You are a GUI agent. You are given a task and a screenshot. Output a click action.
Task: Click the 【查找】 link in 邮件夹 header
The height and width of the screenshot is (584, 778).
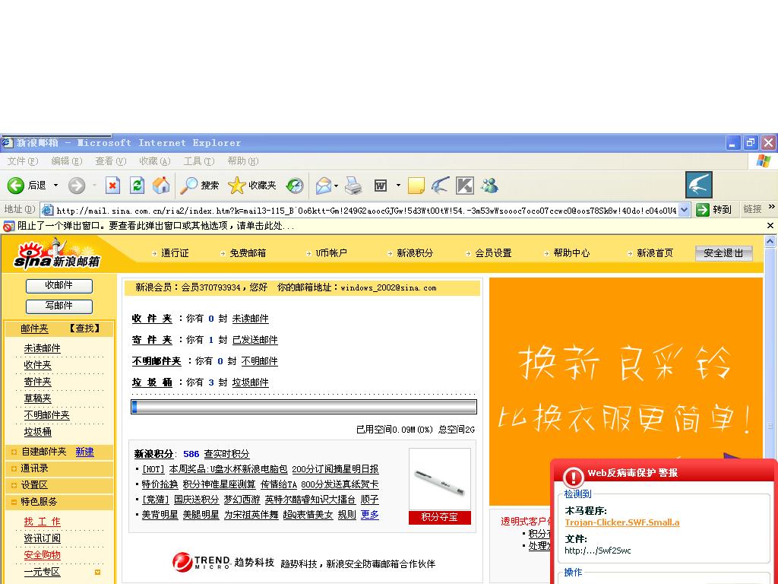pos(84,328)
